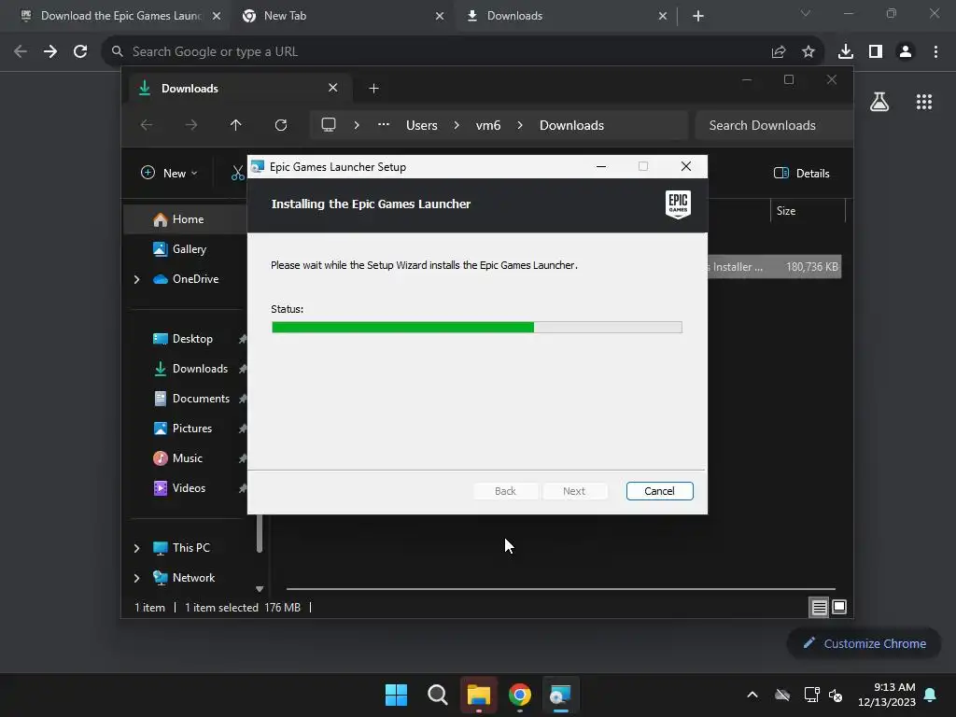The width and height of the screenshot is (956, 717).
Task: Open the Google Chrome taskbar icon
Action: [x=520, y=695]
